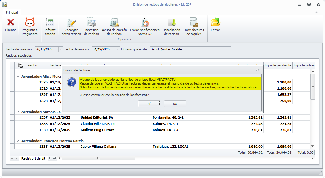Screen dimensions: 325x178
Task: Click the grid column chooser icon
Action: (x=21, y=65)
